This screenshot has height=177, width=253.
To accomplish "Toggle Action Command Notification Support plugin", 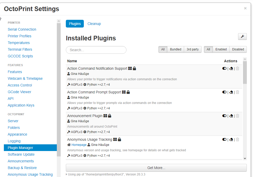I will coord(224,68).
